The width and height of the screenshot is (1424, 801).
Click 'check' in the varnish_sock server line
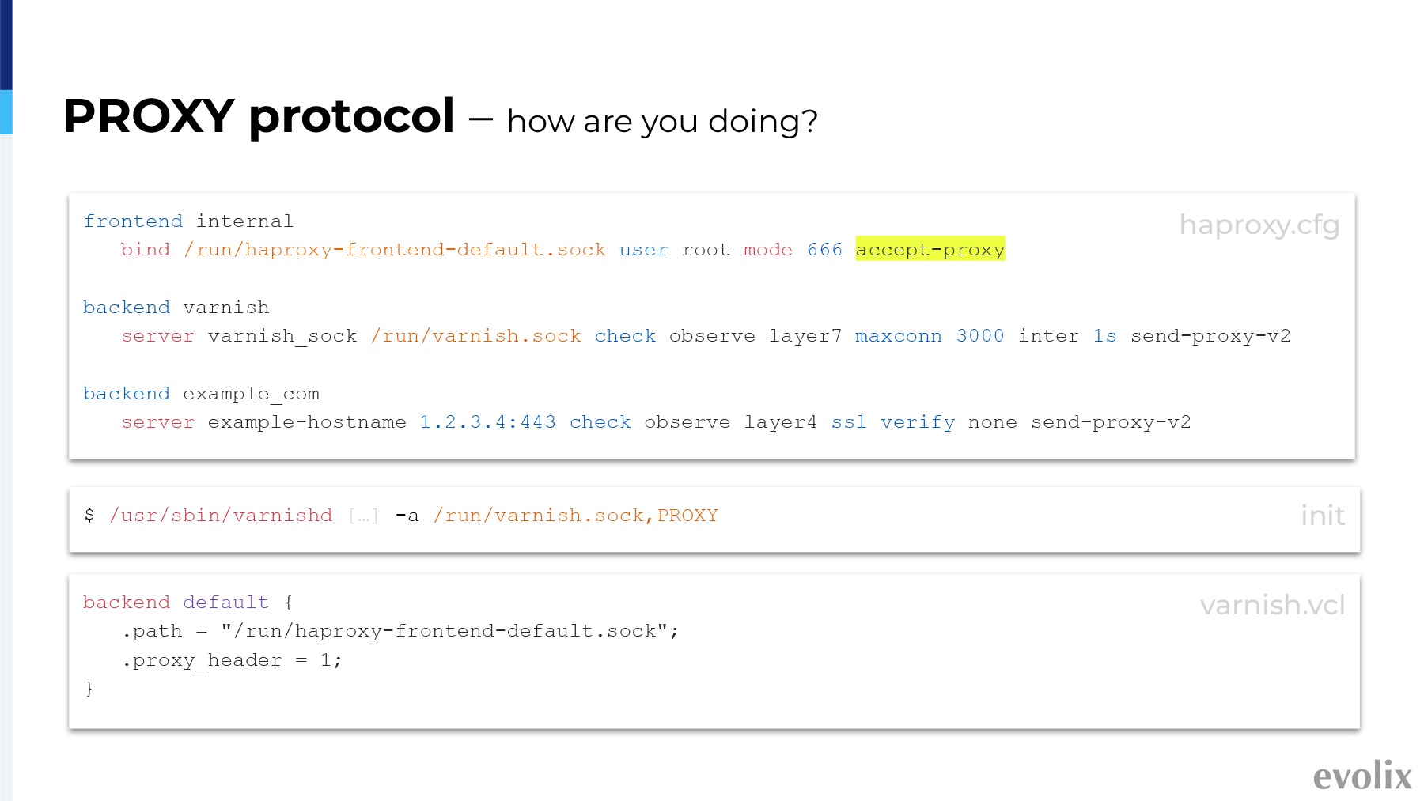click(625, 336)
